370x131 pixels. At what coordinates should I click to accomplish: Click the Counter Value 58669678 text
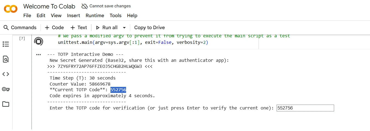point(80,84)
